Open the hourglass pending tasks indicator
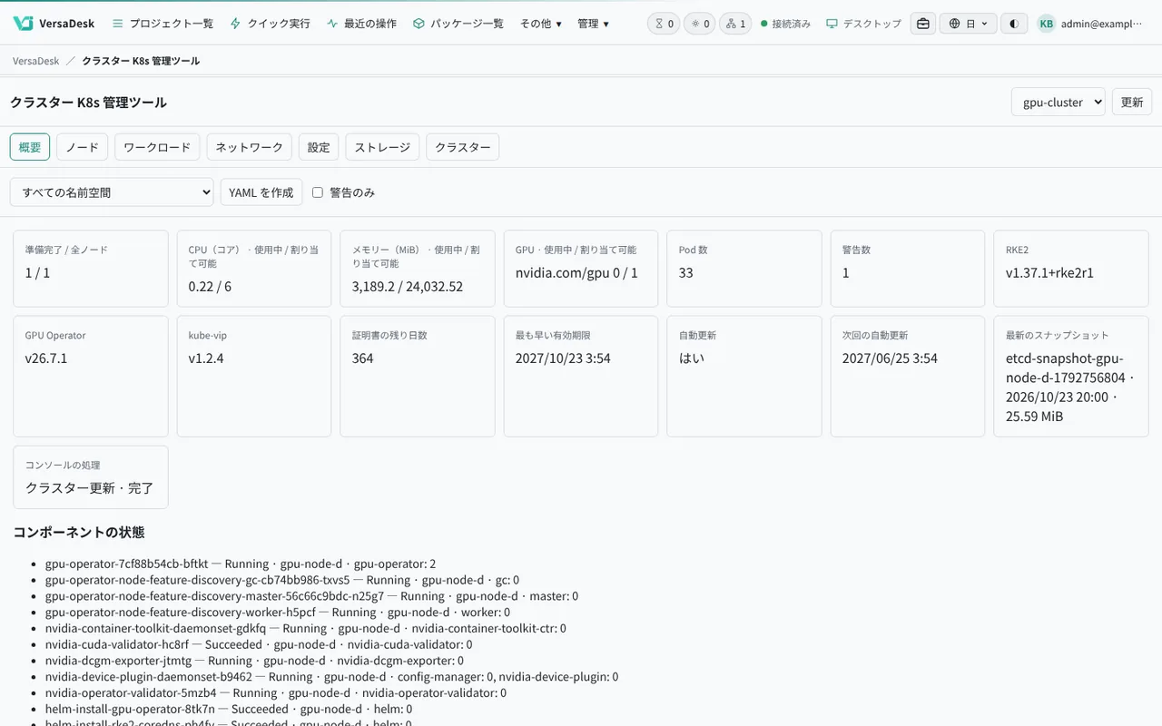1162x726 pixels. [x=664, y=24]
